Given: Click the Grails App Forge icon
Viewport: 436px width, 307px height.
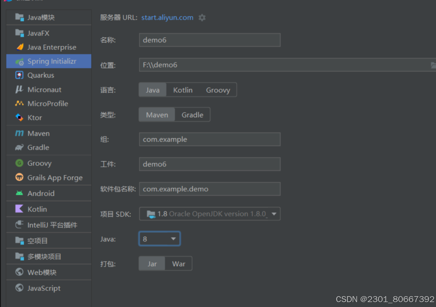Looking at the screenshot, I should coord(20,177).
